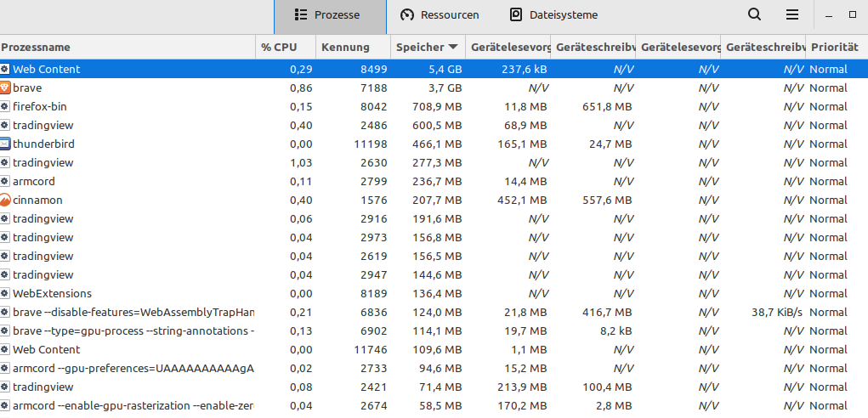Click the brave process icon

[x=5, y=88]
